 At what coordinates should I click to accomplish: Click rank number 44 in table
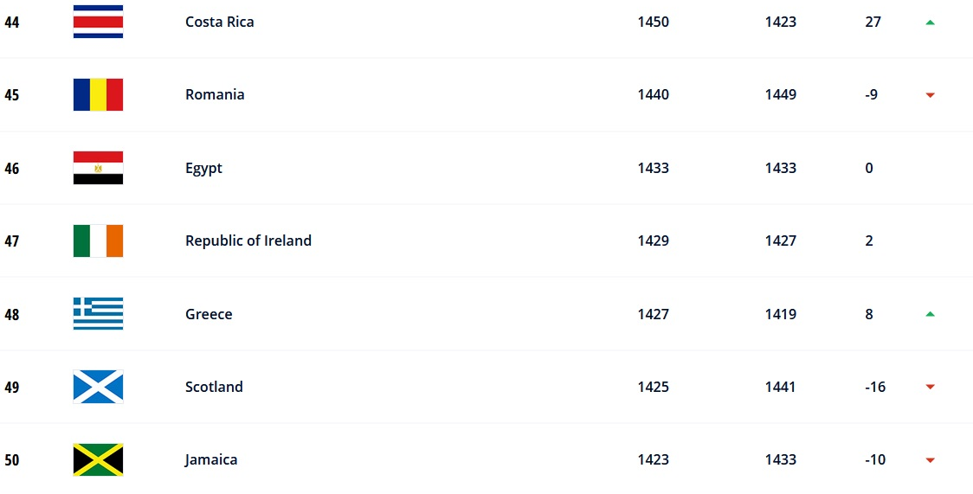tap(12, 22)
